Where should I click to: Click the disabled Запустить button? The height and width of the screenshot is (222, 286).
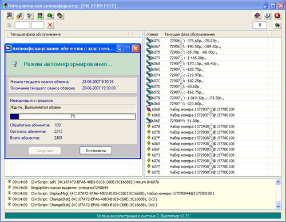(x=45, y=150)
